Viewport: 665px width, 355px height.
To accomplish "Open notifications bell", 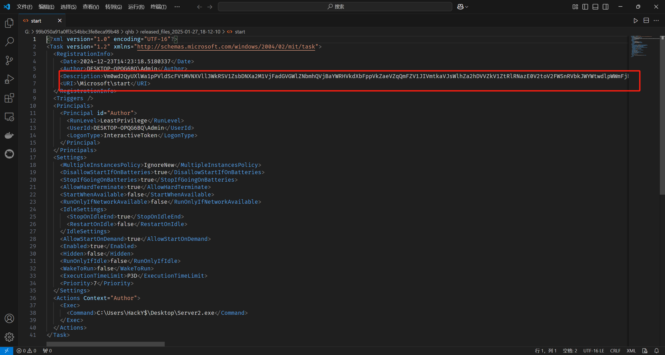I will coord(656,351).
